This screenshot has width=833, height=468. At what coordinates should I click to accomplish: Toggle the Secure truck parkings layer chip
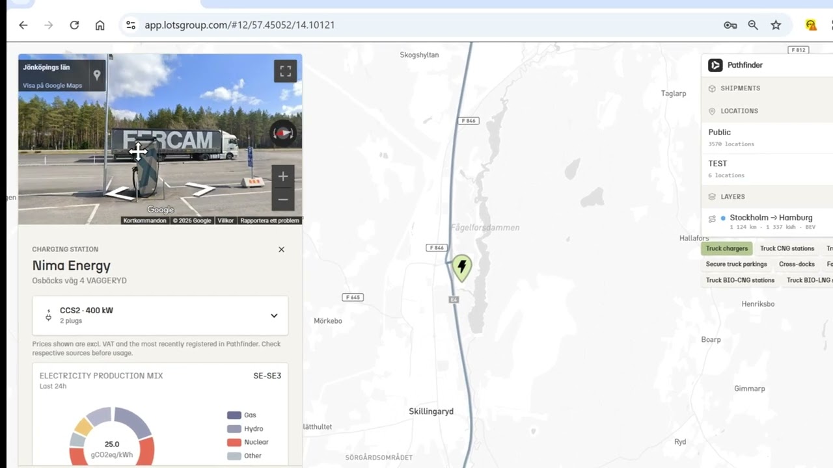click(x=737, y=265)
